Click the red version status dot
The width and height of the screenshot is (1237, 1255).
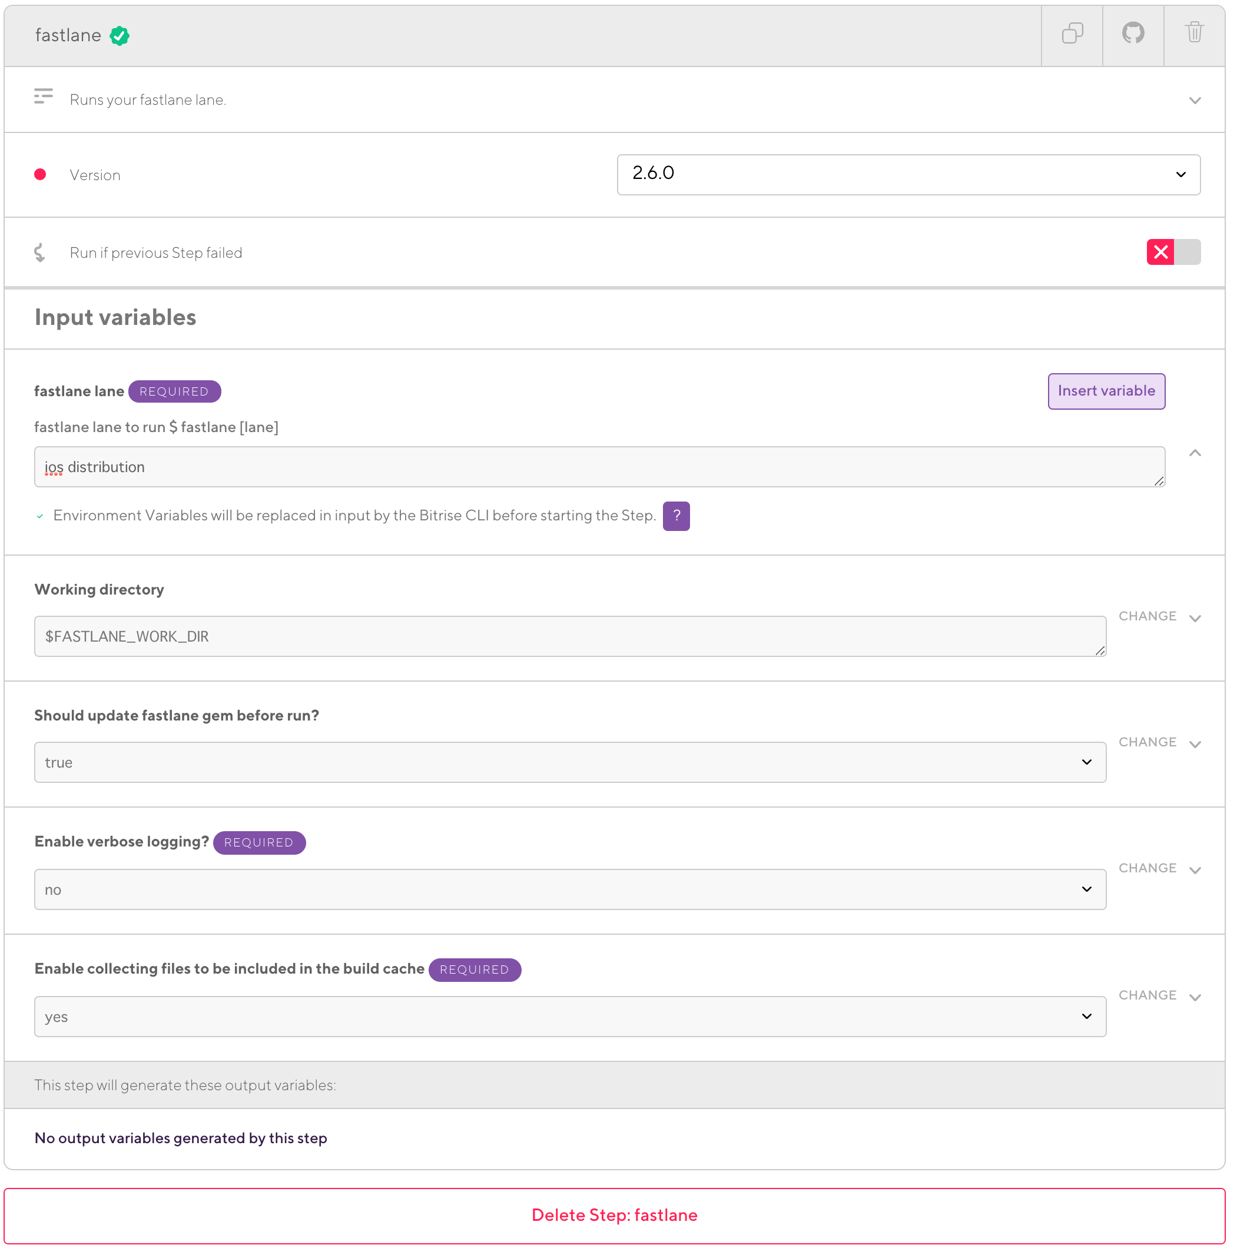pyautogui.click(x=40, y=175)
